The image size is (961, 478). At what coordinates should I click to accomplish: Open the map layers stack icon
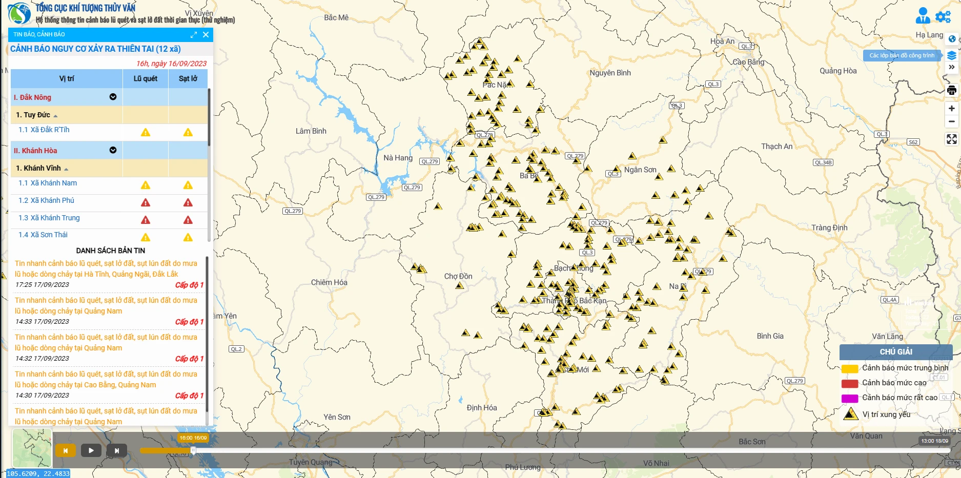952,55
